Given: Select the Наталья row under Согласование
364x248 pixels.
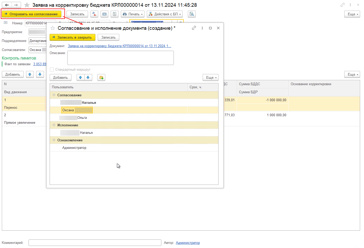Looking at the screenshot, I should click(134, 103).
